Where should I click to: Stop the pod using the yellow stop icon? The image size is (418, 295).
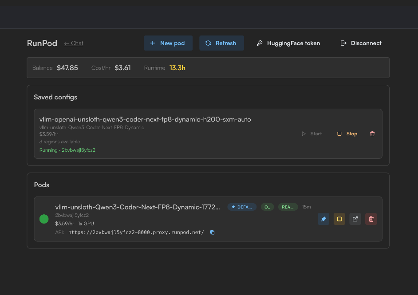[339, 219]
